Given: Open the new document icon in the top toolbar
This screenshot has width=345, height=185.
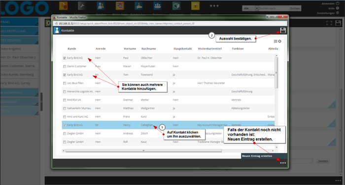Looking at the screenshot, I should coord(64,6).
